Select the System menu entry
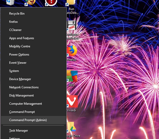The height and width of the screenshot is (139, 159). pyautogui.click(x=33, y=71)
